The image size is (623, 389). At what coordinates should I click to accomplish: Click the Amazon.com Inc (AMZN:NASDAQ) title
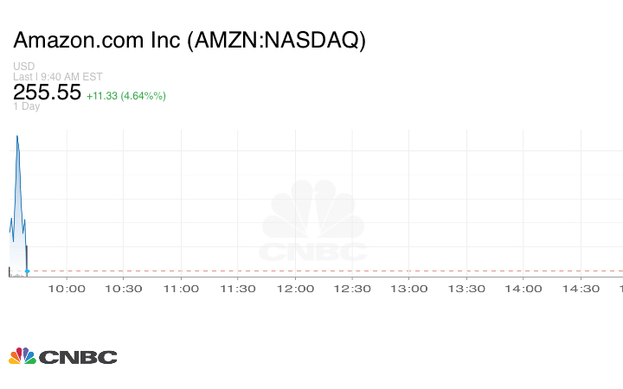[x=189, y=41]
